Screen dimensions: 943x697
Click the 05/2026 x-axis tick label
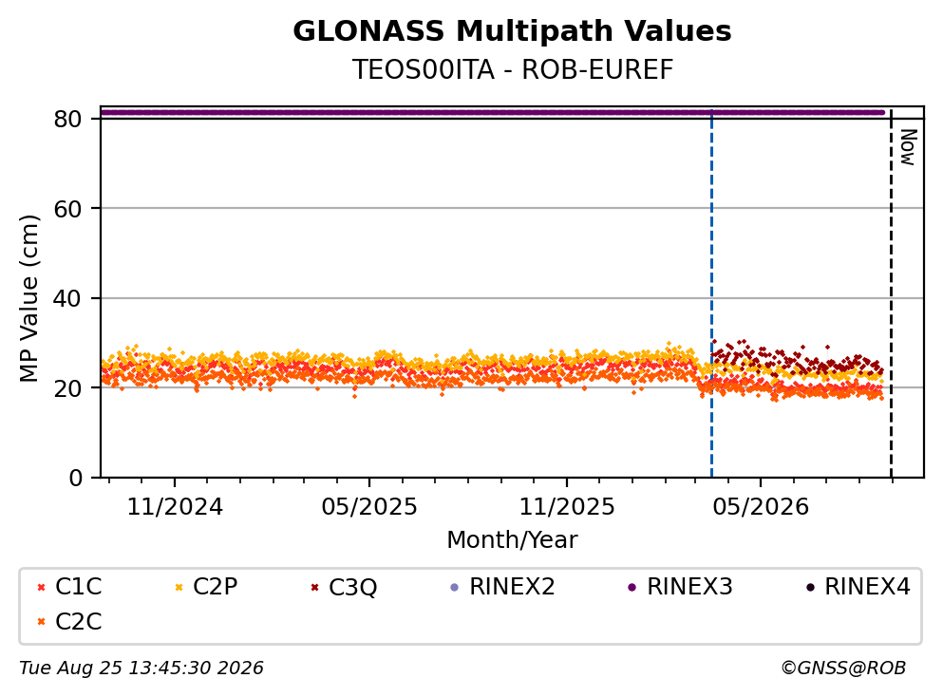point(761,507)
